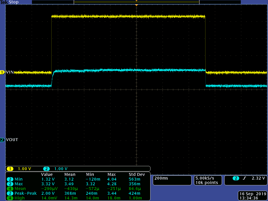268x201 pixels.
Task: Click the Max value 3.32 V
Action: coord(48,184)
